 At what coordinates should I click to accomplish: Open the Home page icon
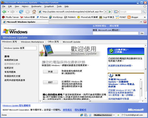pyautogui.click(x=34, y=12)
